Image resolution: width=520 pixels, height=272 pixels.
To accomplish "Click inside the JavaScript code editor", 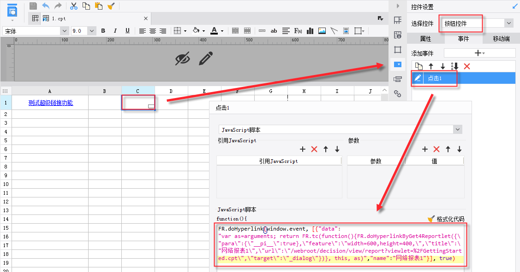I will tap(341, 244).
